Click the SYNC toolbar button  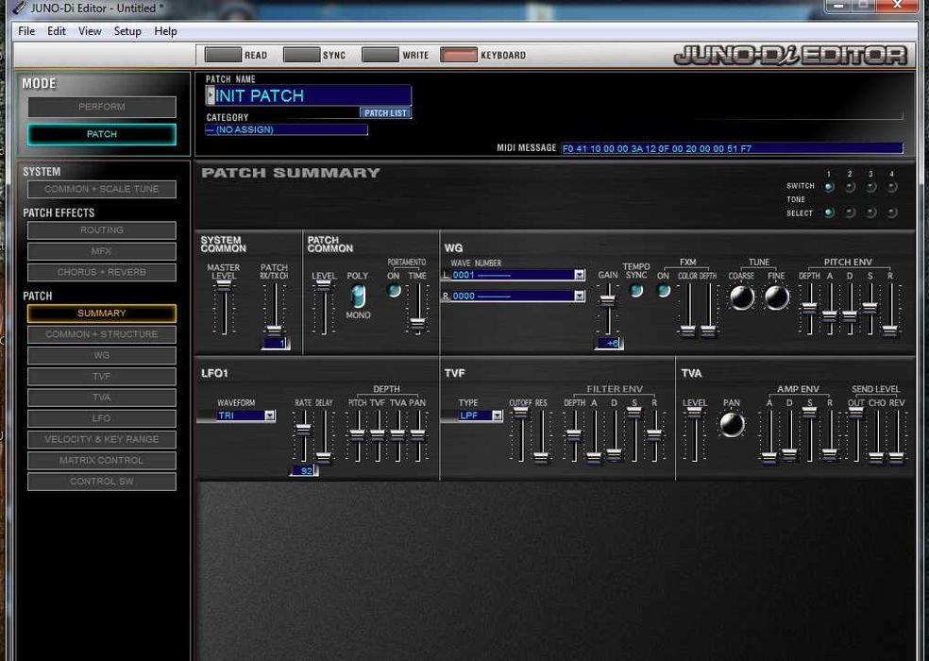tap(301, 55)
